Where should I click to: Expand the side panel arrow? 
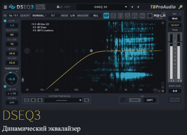pos(23,80)
